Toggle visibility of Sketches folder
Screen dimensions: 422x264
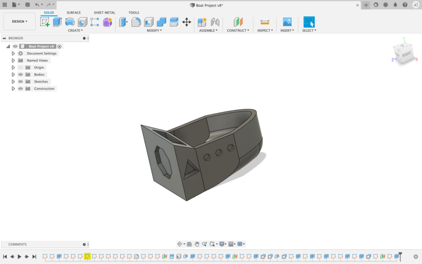pos(21,82)
